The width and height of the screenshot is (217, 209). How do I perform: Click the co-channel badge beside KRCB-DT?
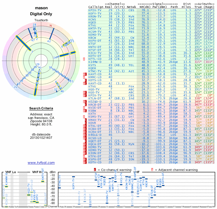click(x=86, y=104)
